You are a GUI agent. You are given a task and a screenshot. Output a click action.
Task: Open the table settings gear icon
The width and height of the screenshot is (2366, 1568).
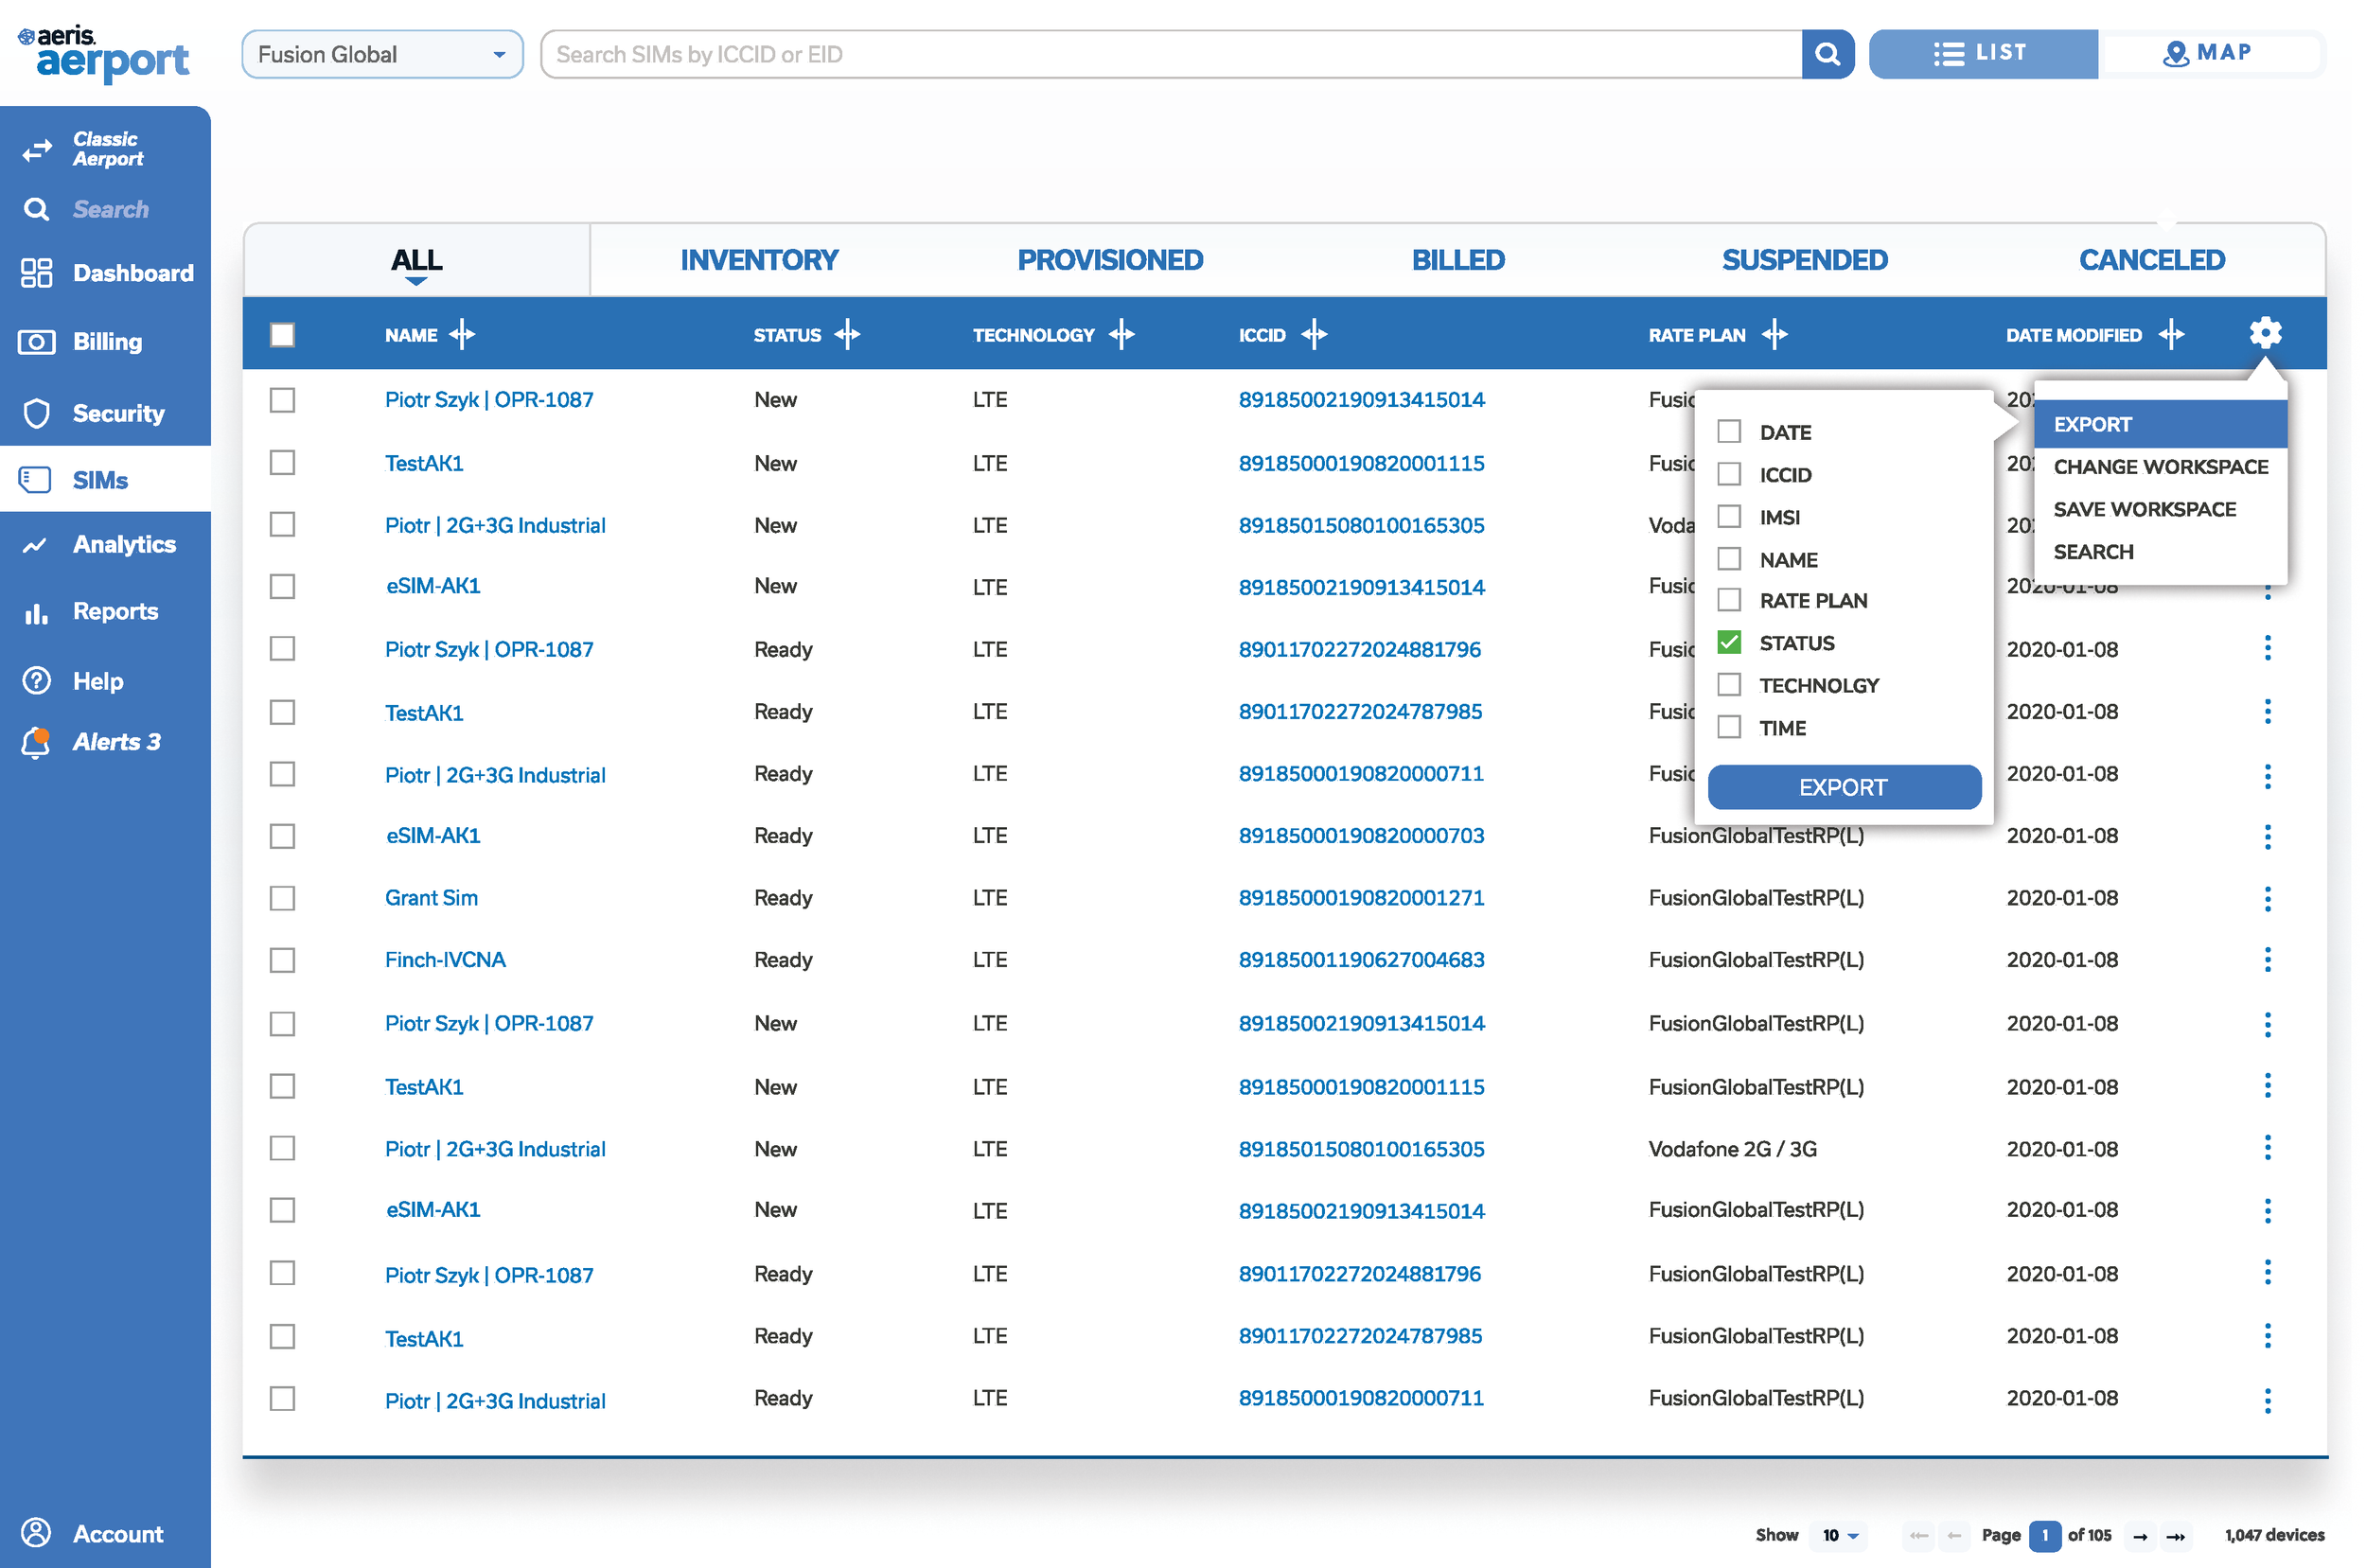(x=2264, y=333)
